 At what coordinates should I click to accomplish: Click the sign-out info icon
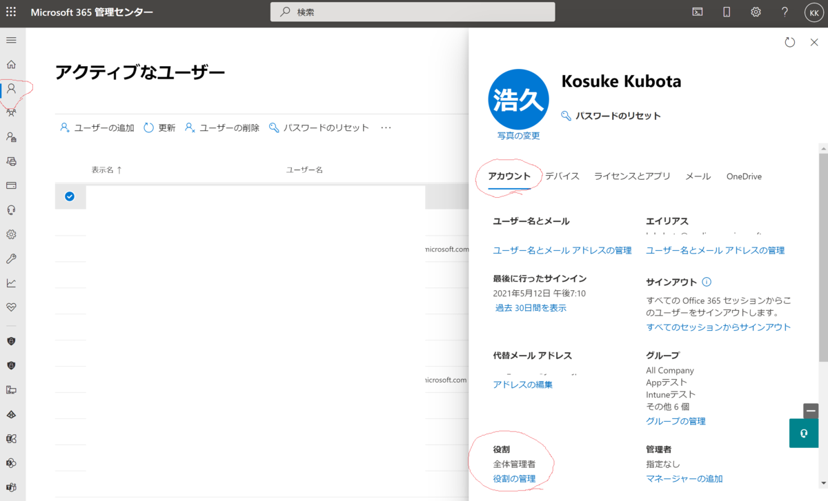point(706,282)
